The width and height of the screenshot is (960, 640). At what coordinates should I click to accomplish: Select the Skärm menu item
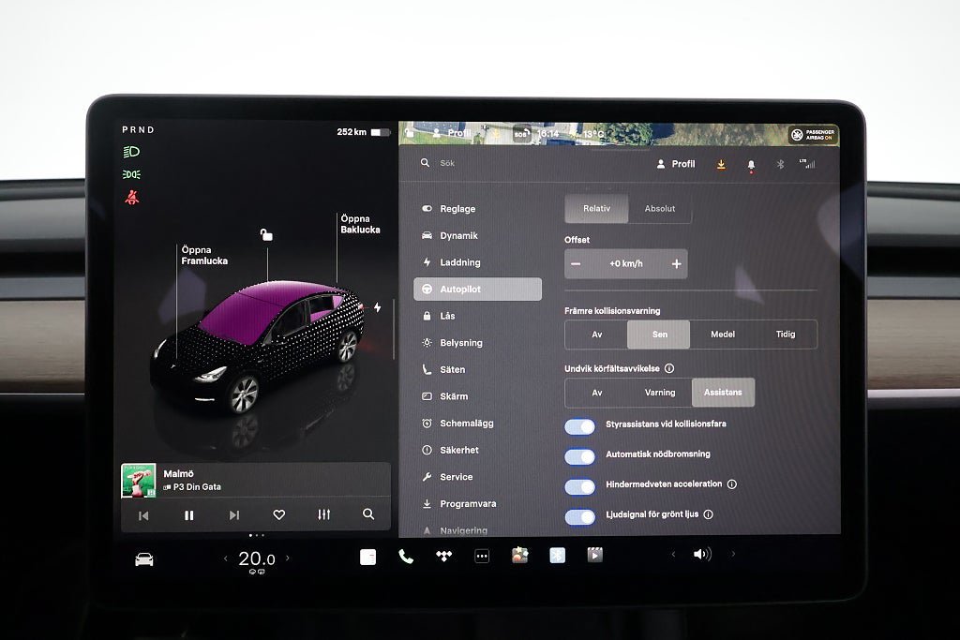coord(454,396)
